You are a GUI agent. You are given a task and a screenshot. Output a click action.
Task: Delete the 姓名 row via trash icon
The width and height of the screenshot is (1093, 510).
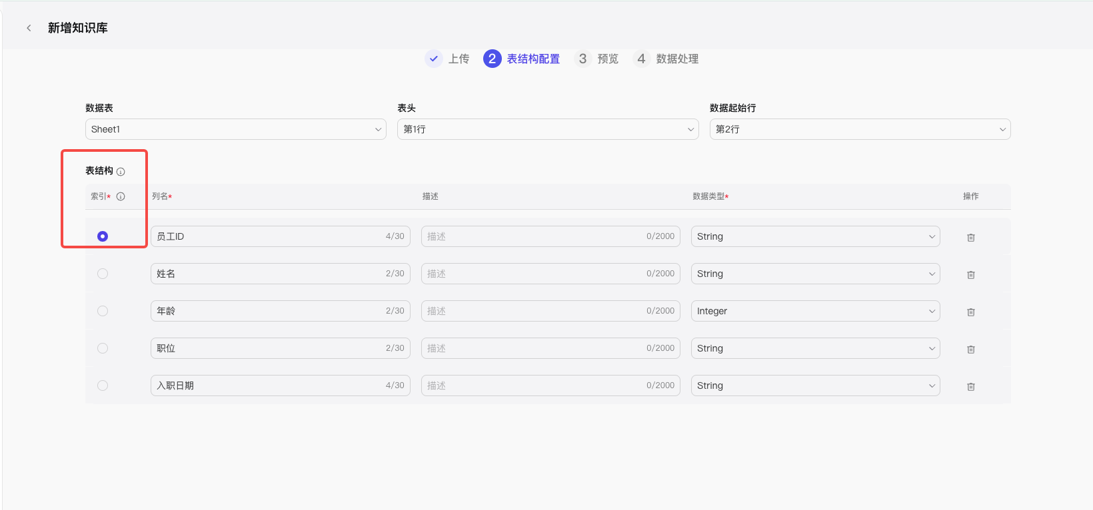[x=971, y=274]
